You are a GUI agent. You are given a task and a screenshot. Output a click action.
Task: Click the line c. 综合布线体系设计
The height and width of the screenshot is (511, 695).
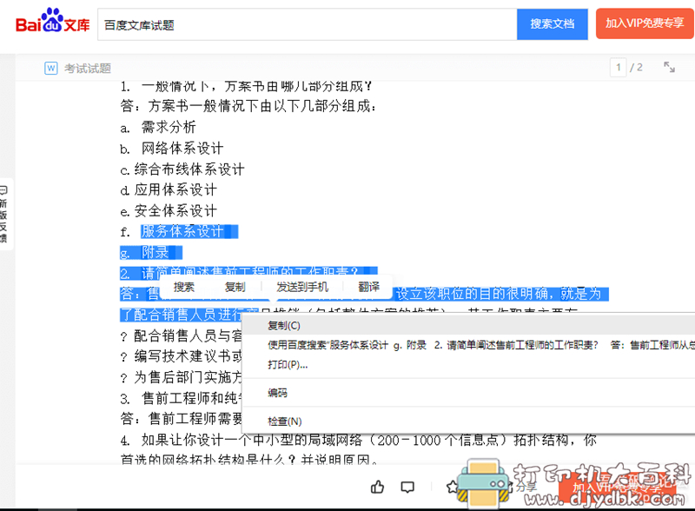coord(182,169)
